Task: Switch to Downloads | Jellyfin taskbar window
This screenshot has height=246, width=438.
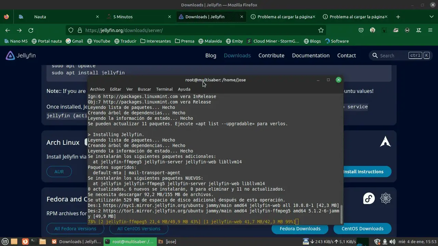Action: [76, 242]
